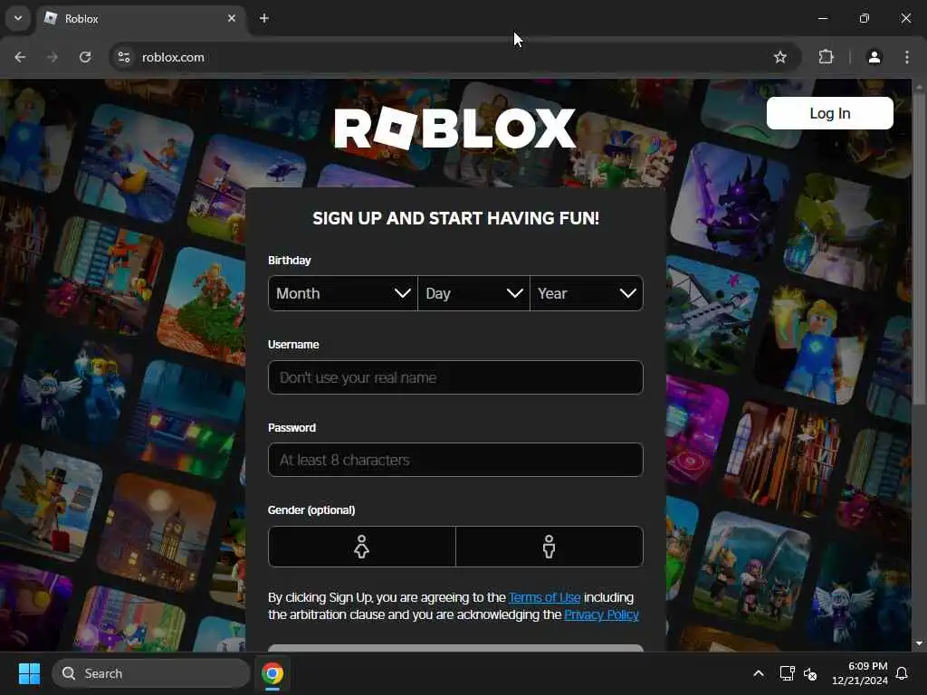The image size is (927, 695).
Task: Open the notifications bell icon
Action: click(x=903, y=673)
